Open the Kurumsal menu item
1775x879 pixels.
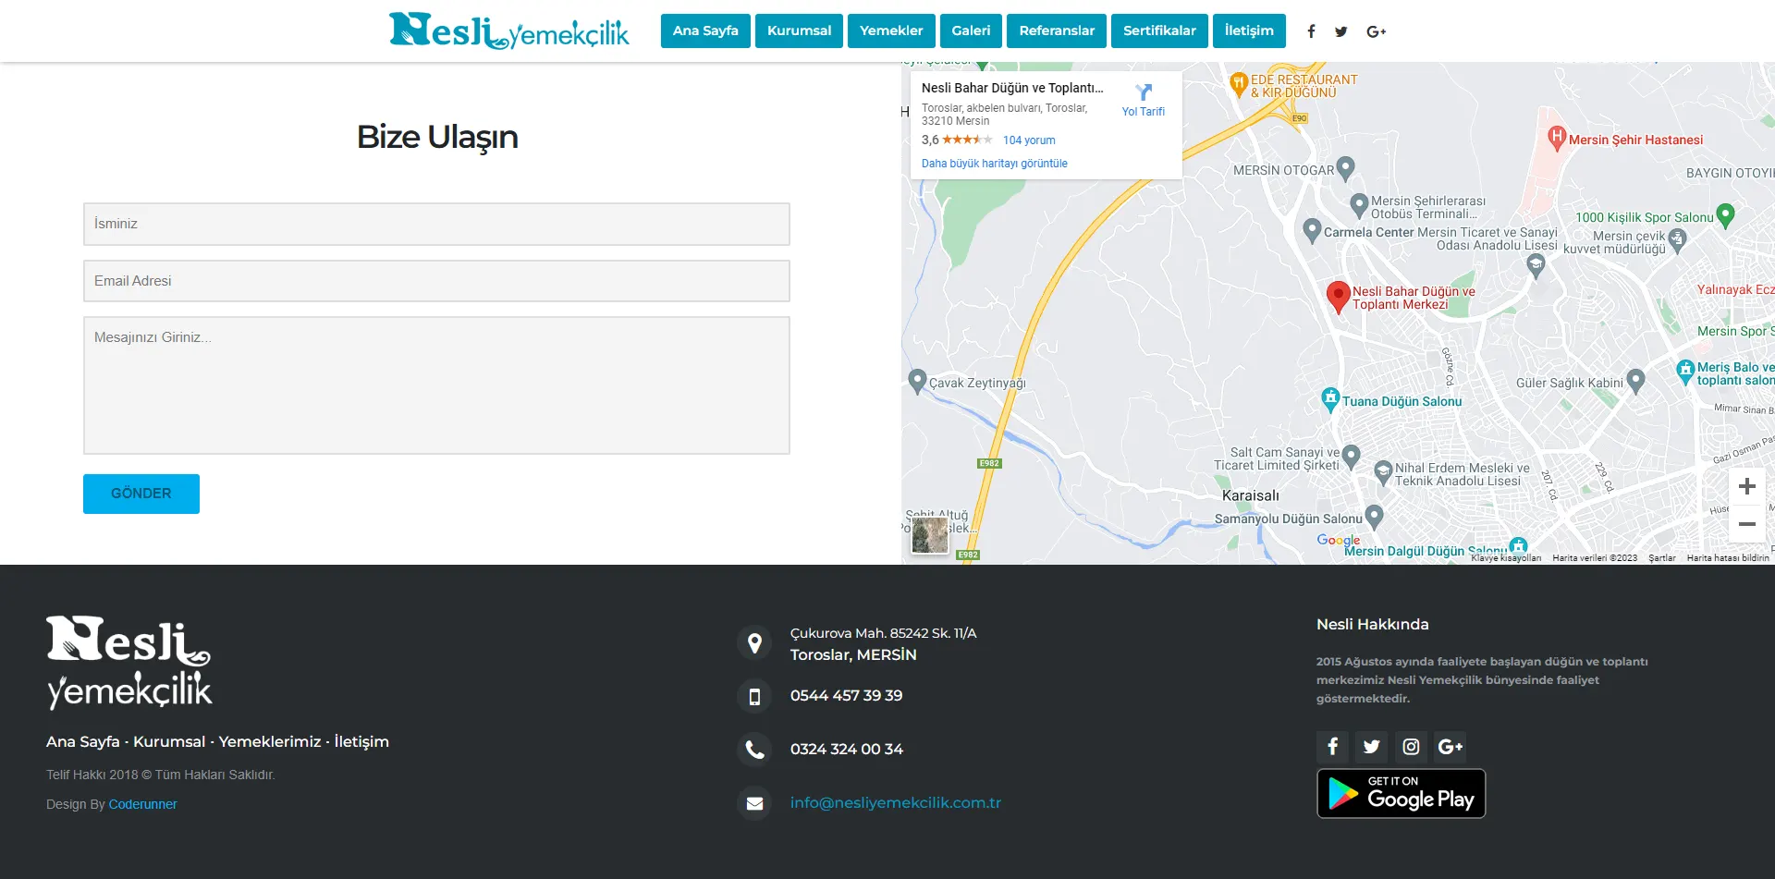pos(799,31)
